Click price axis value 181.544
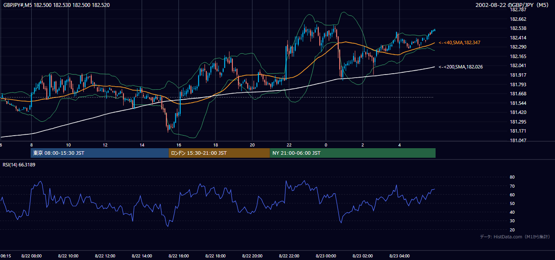The width and height of the screenshot is (555, 260). click(x=518, y=103)
